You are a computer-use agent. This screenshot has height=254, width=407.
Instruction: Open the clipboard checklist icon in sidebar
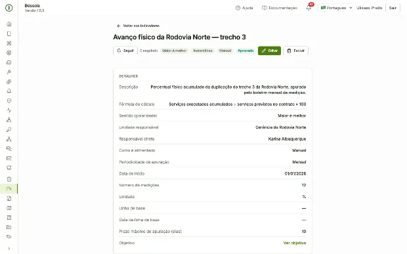coord(9,179)
